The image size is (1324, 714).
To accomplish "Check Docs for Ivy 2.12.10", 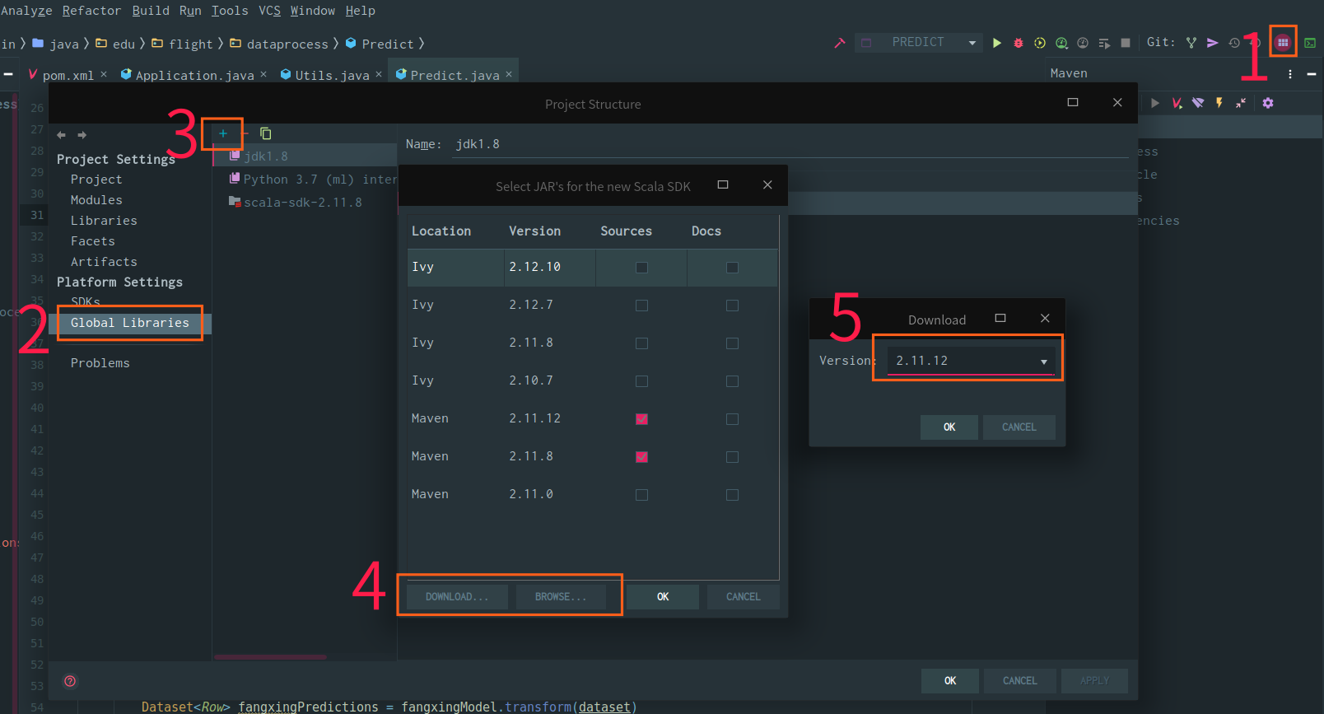I will [x=732, y=268].
